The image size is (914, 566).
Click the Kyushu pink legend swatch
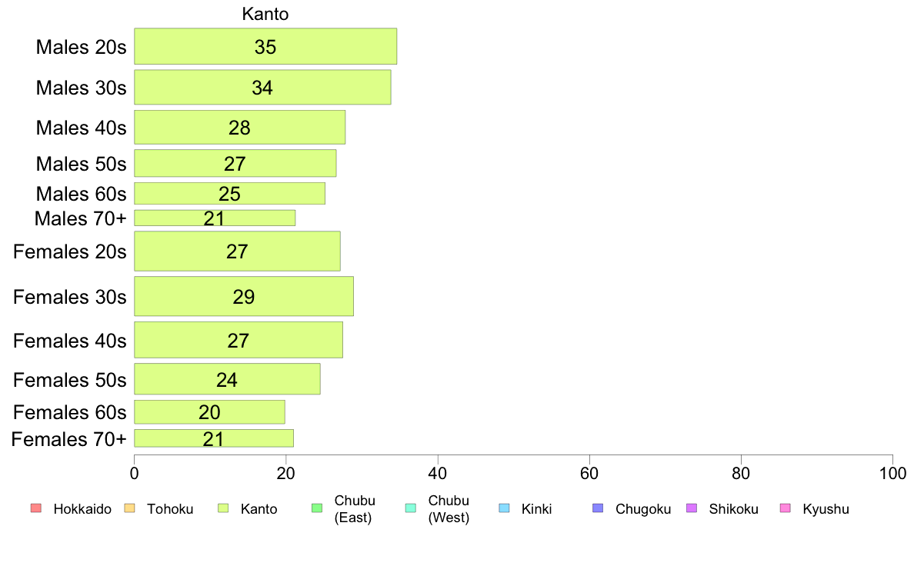[786, 508]
